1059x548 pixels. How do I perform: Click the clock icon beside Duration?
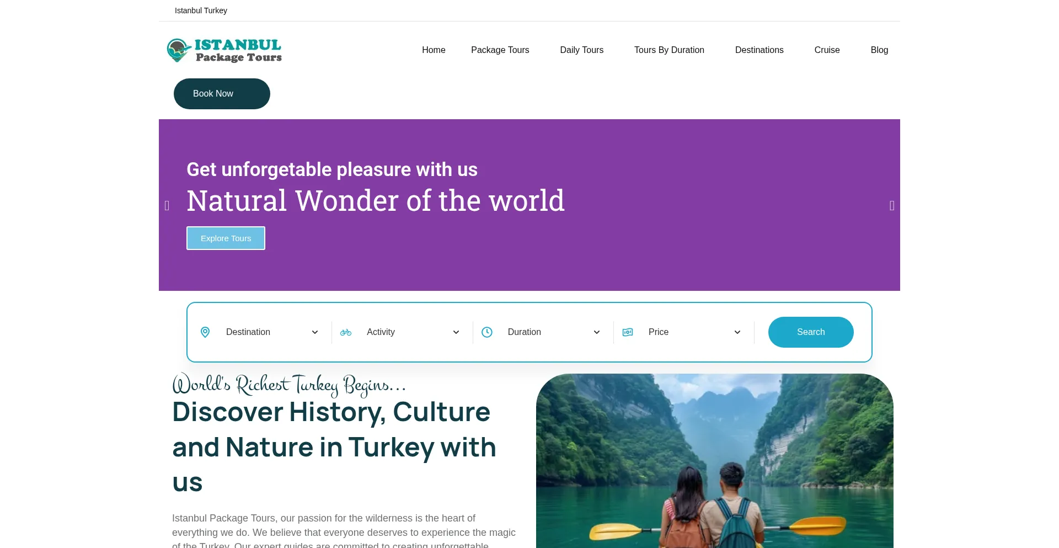click(487, 332)
